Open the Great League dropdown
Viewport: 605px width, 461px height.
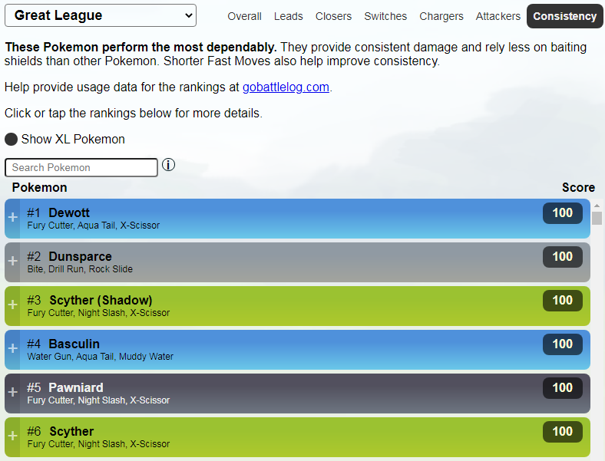[x=101, y=15]
